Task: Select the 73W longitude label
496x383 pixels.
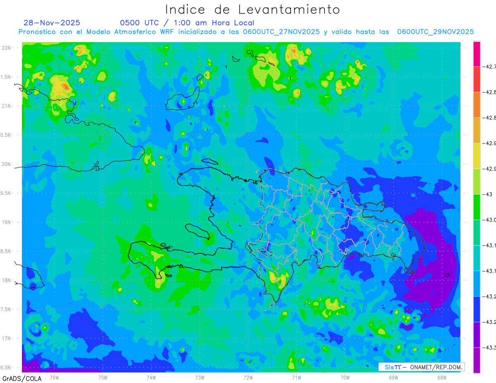Action: coord(200,377)
